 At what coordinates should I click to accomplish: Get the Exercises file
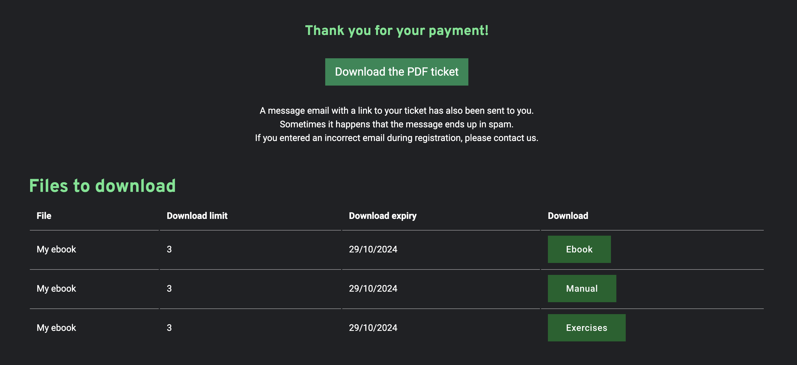586,328
